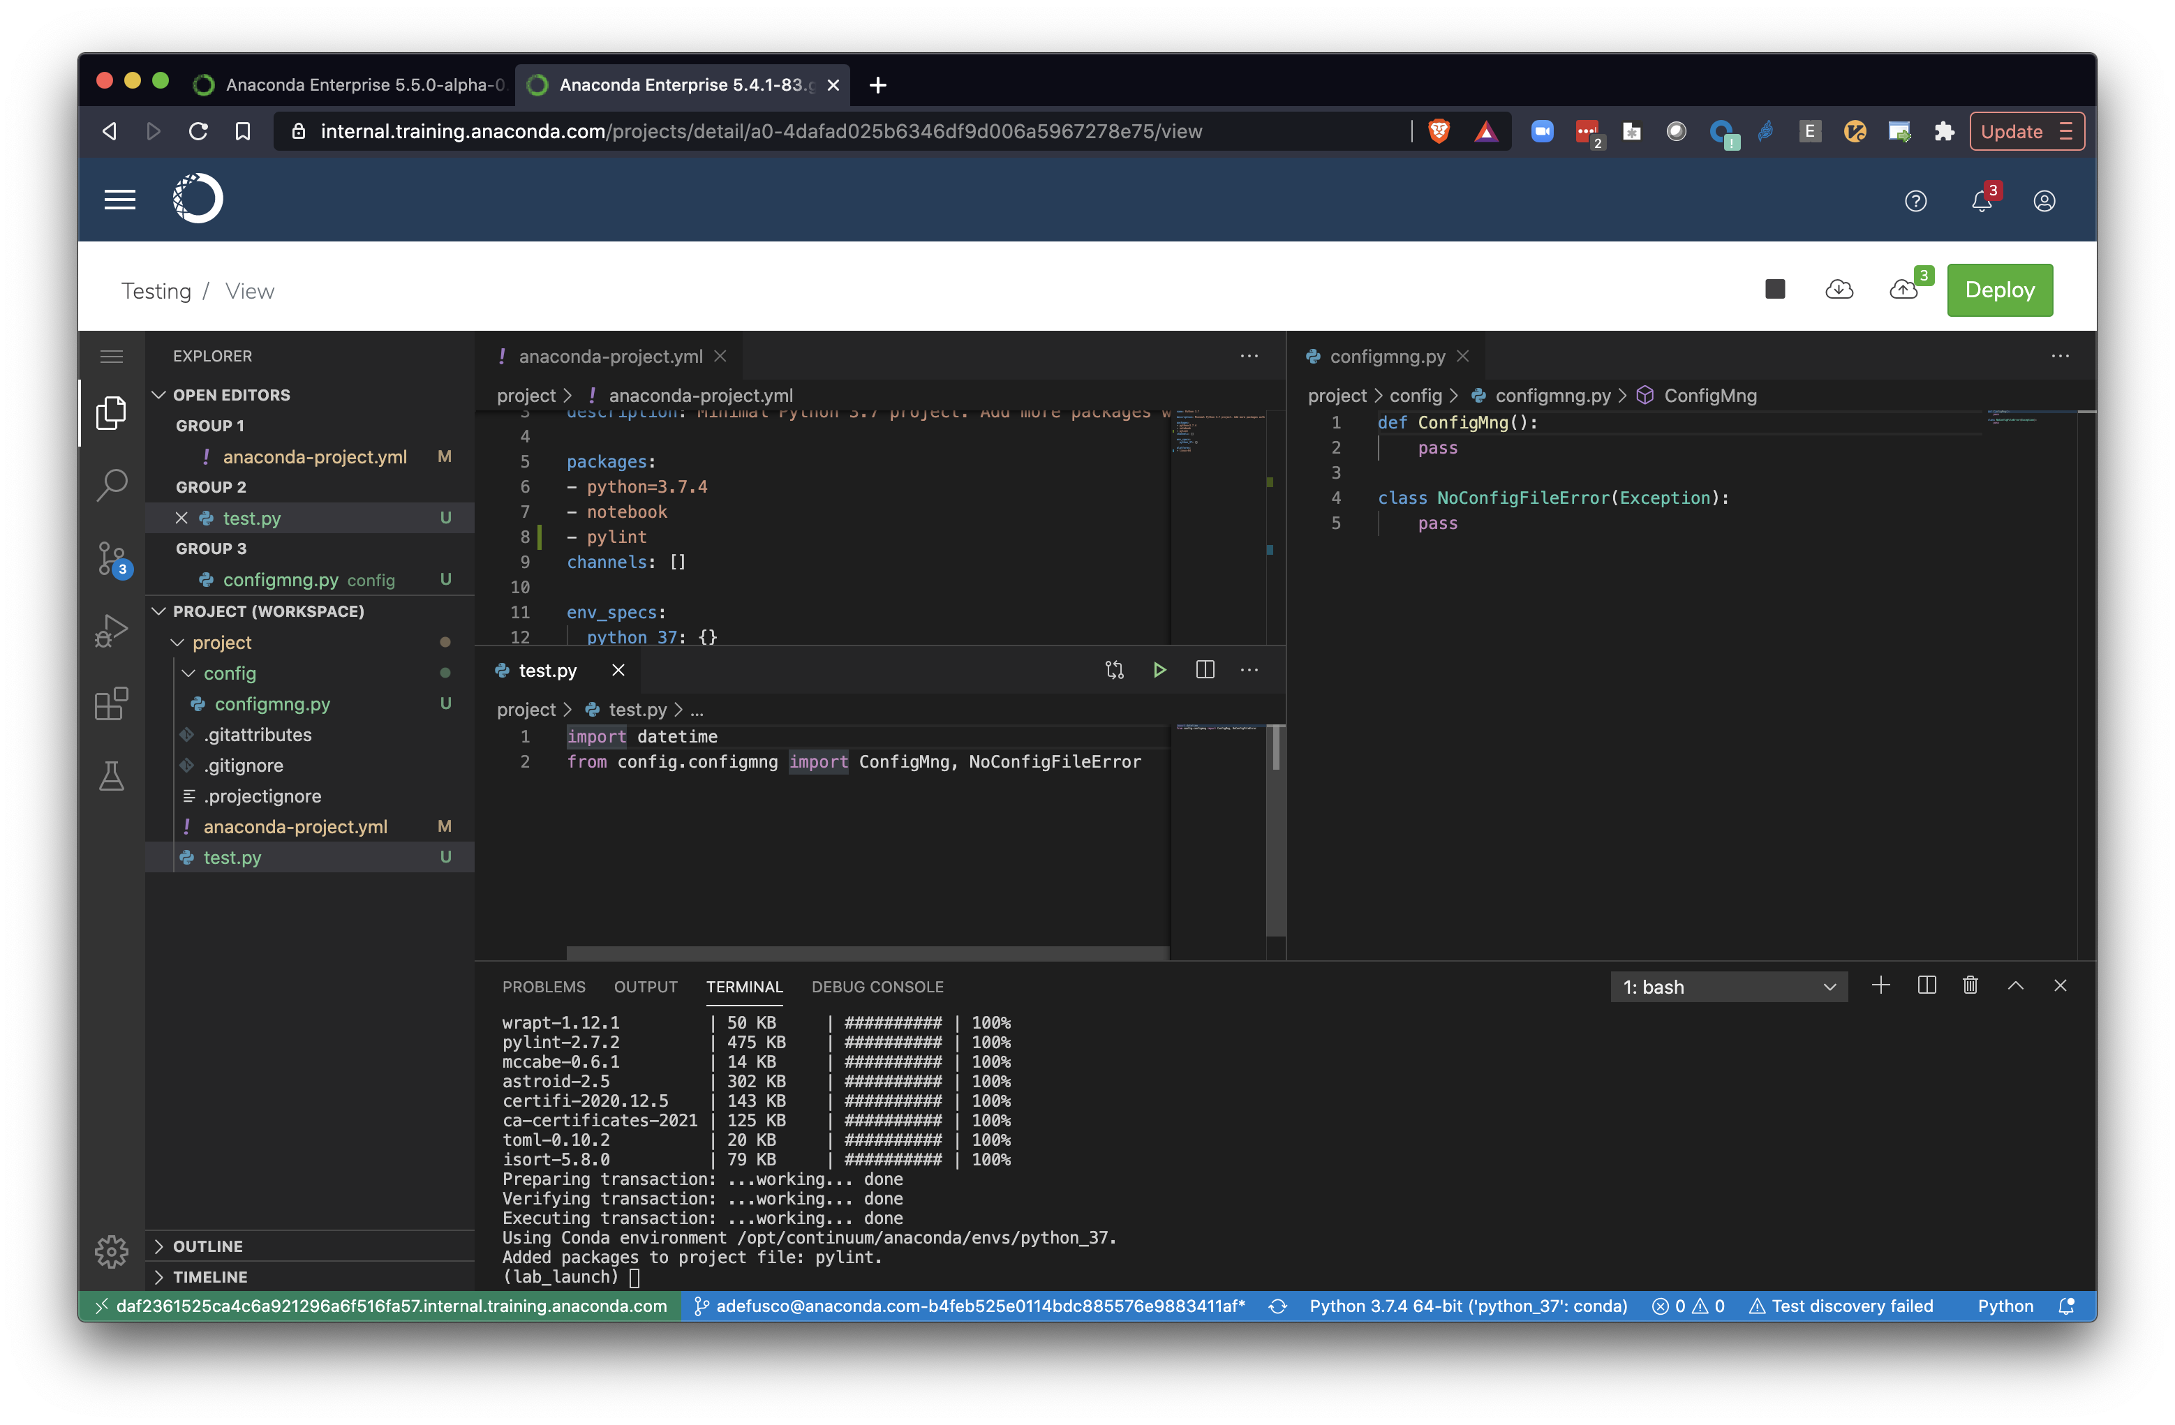Split the test.py editor pane
2175x1425 pixels.
point(1205,669)
